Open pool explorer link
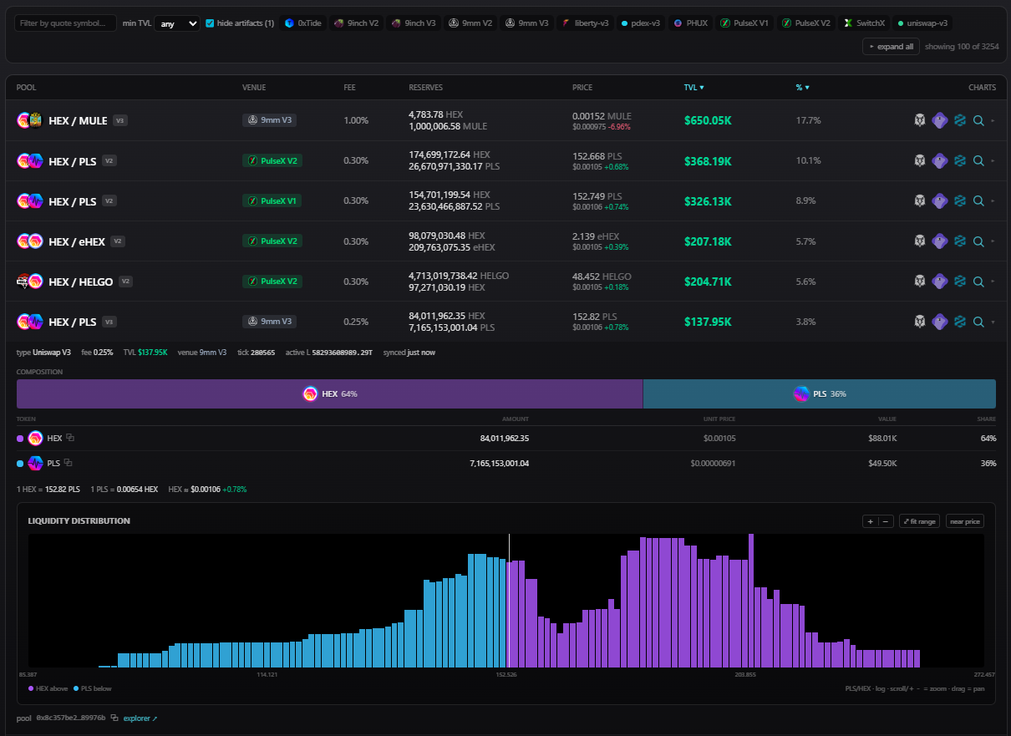 pyautogui.click(x=140, y=718)
